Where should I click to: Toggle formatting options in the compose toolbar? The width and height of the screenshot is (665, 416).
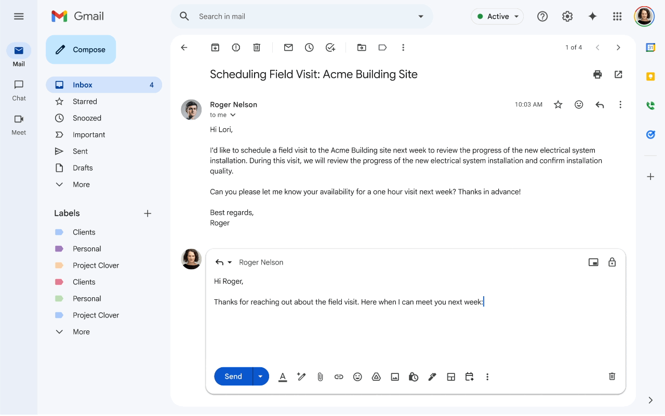click(x=283, y=376)
